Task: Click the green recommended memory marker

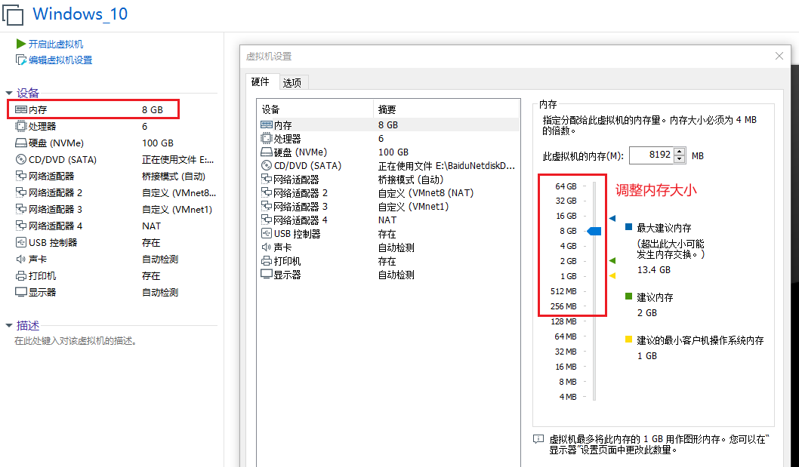Action: [612, 261]
